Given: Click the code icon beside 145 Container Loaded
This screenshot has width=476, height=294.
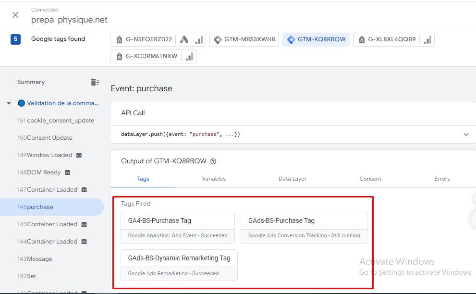Looking at the screenshot, I should tap(84, 224).
